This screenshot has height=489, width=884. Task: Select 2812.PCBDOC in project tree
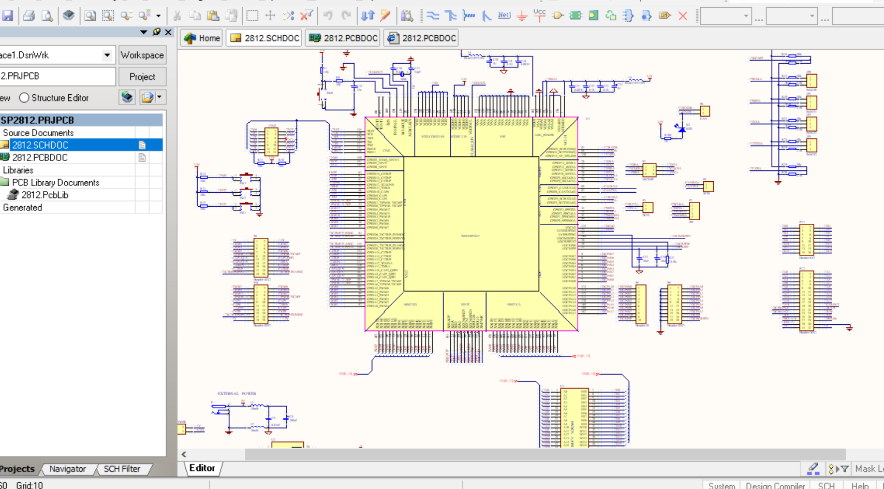coord(40,157)
